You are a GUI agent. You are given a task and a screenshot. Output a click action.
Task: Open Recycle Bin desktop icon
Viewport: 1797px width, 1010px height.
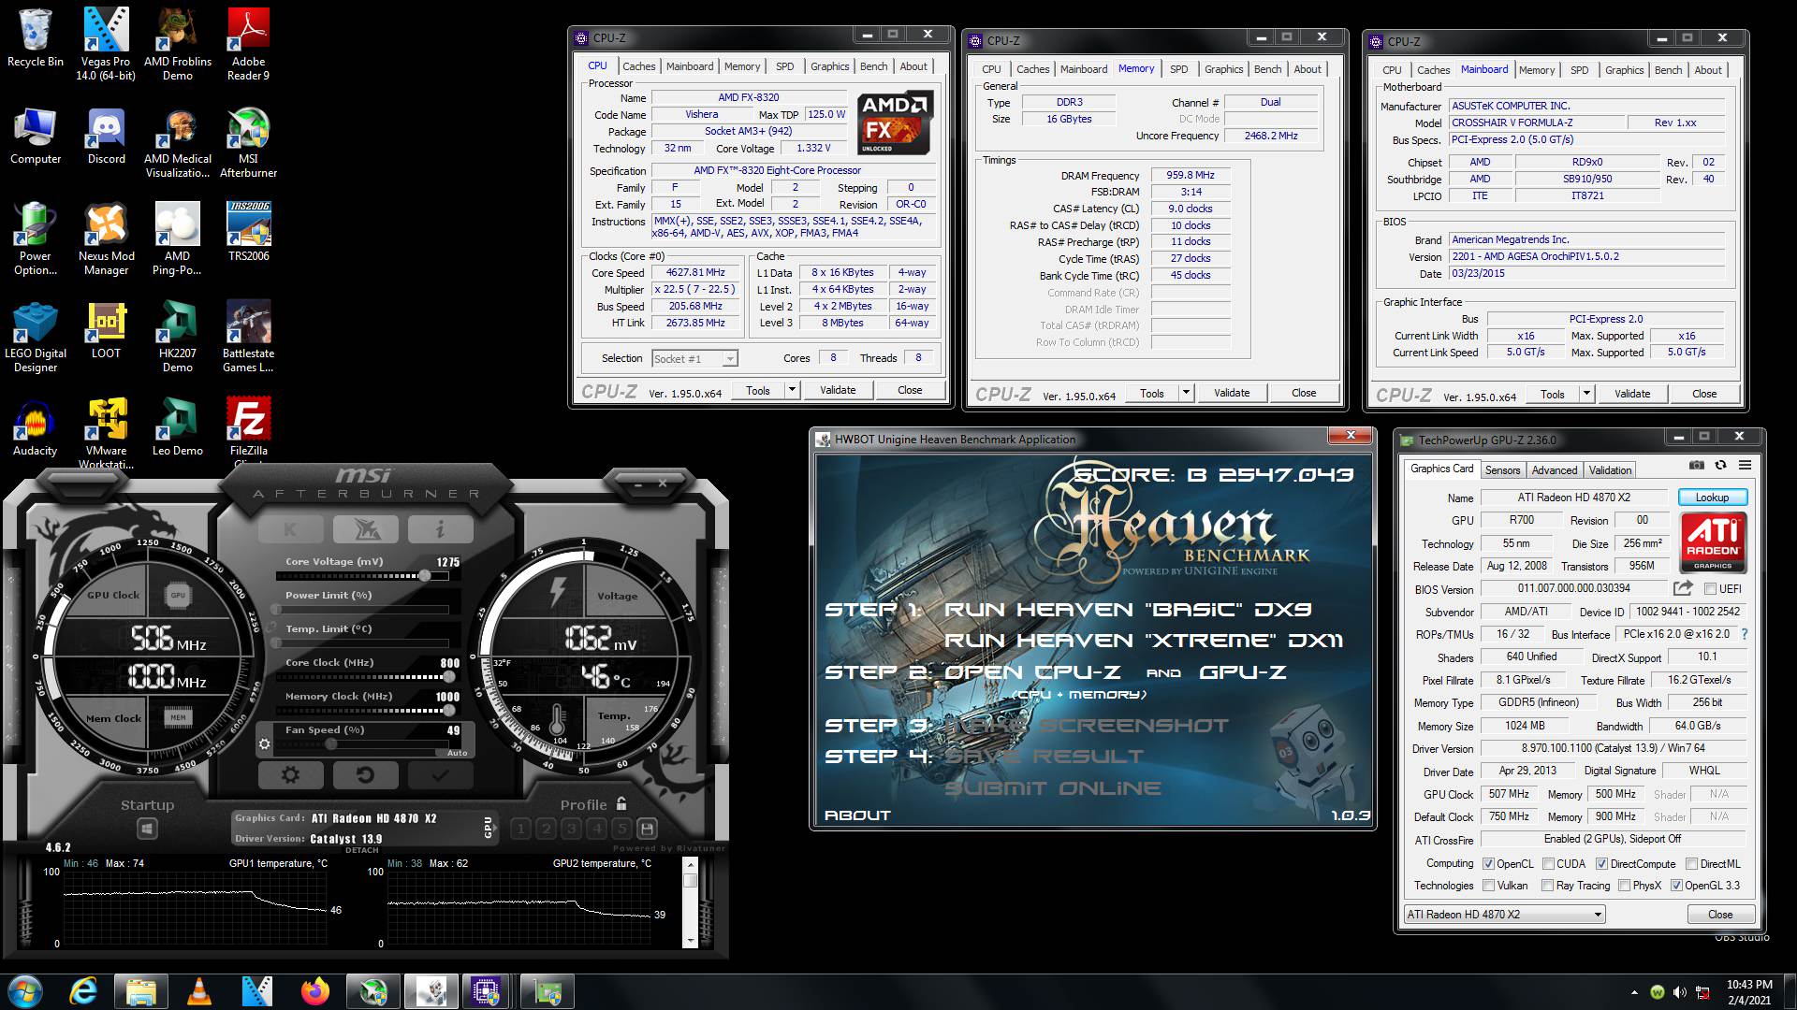tap(36, 39)
